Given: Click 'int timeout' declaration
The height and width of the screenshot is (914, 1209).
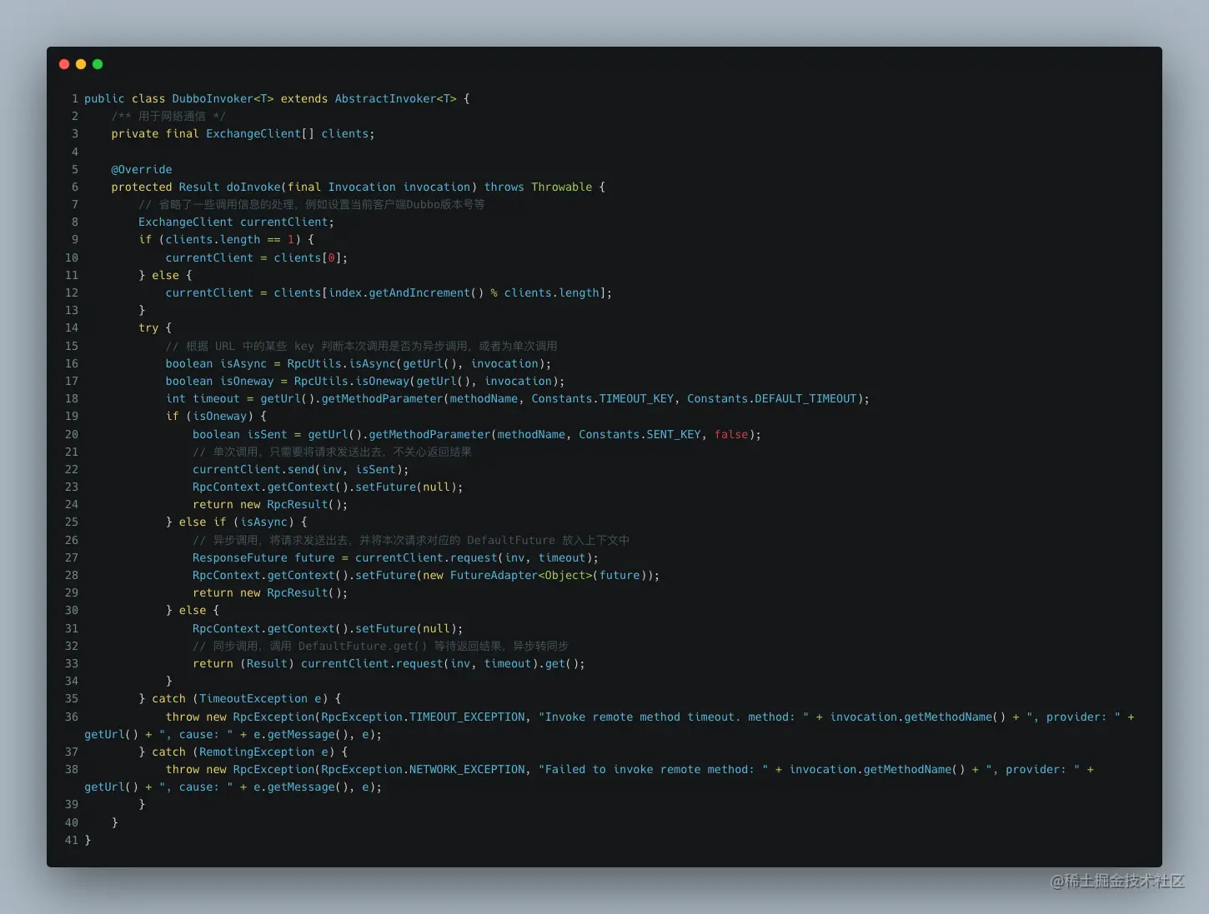Looking at the screenshot, I should tap(203, 398).
